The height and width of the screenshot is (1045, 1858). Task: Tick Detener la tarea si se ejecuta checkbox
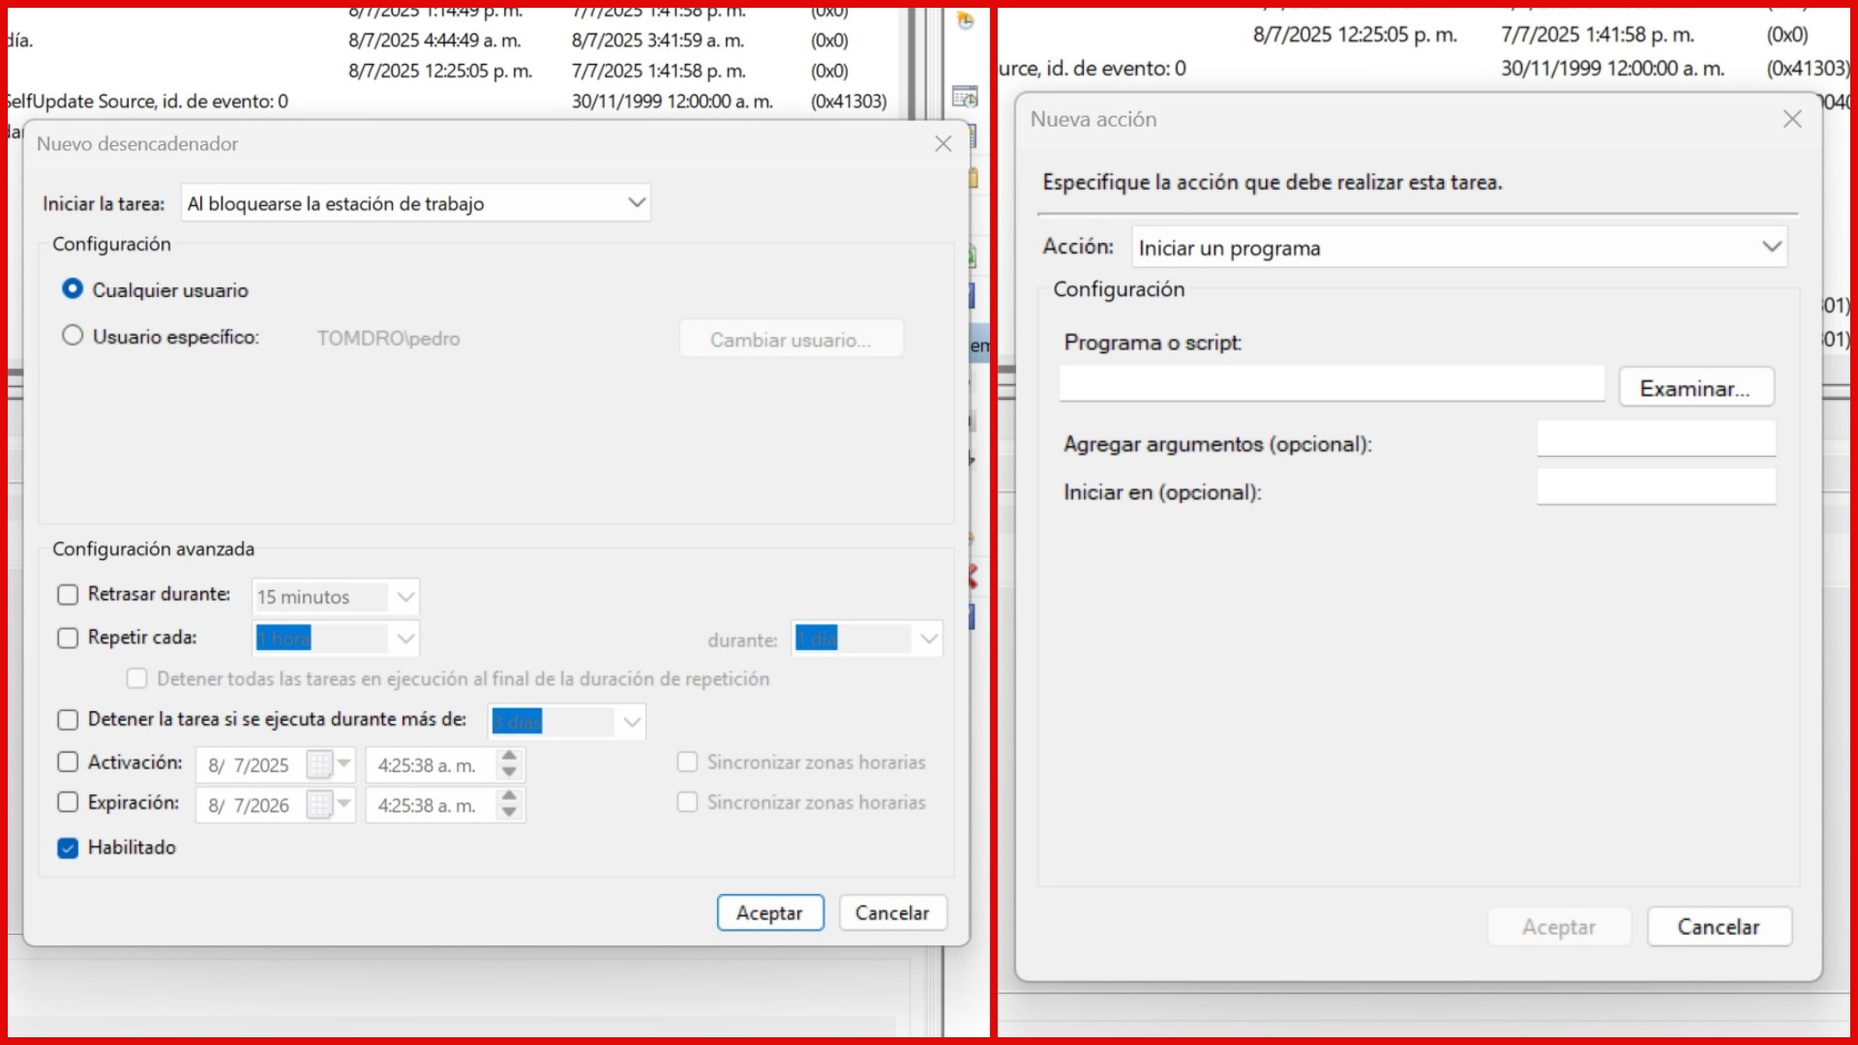68,720
